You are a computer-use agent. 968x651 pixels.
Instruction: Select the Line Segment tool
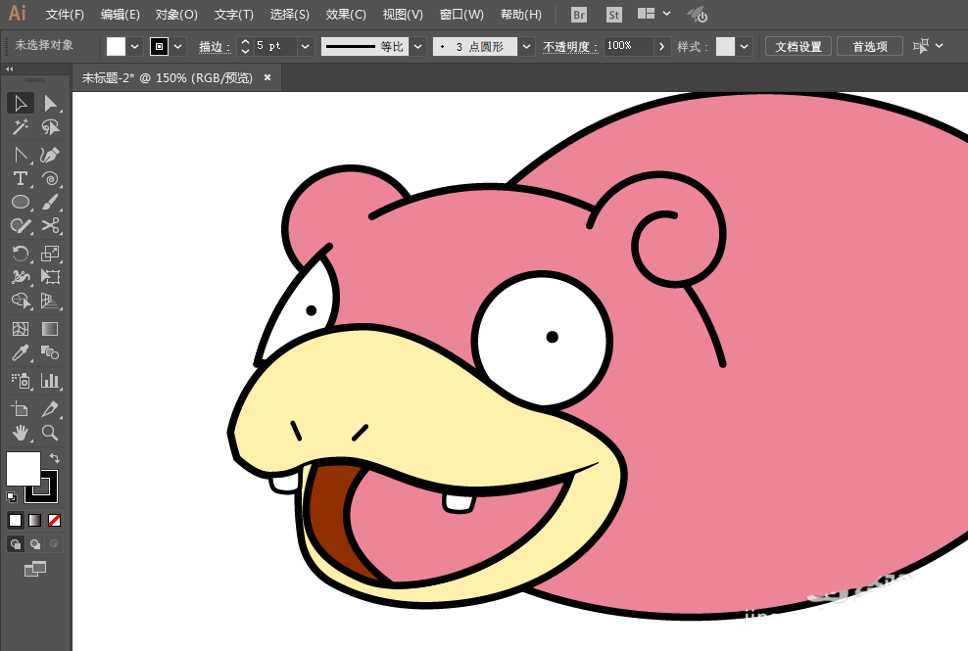(x=21, y=155)
